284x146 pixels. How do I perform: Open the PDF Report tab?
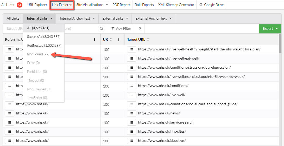[x=121, y=5]
